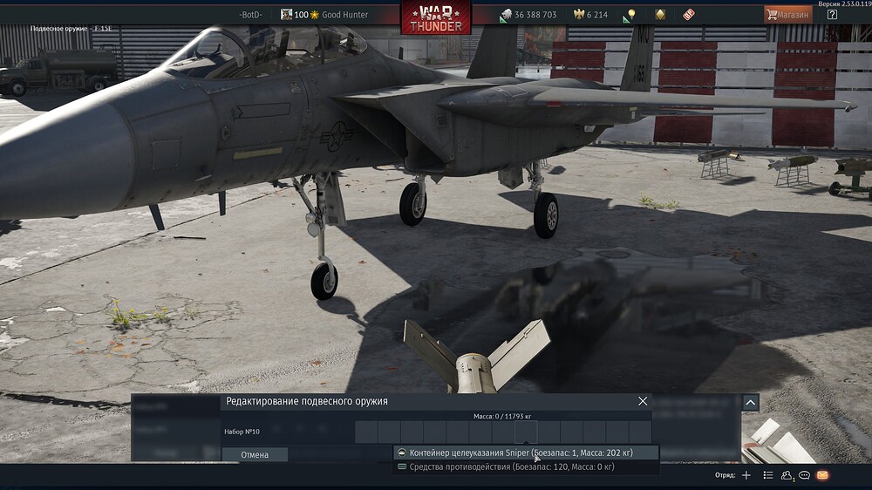Click the gold warbond badge icon
The width and height of the screenshot is (872, 490).
(660, 15)
